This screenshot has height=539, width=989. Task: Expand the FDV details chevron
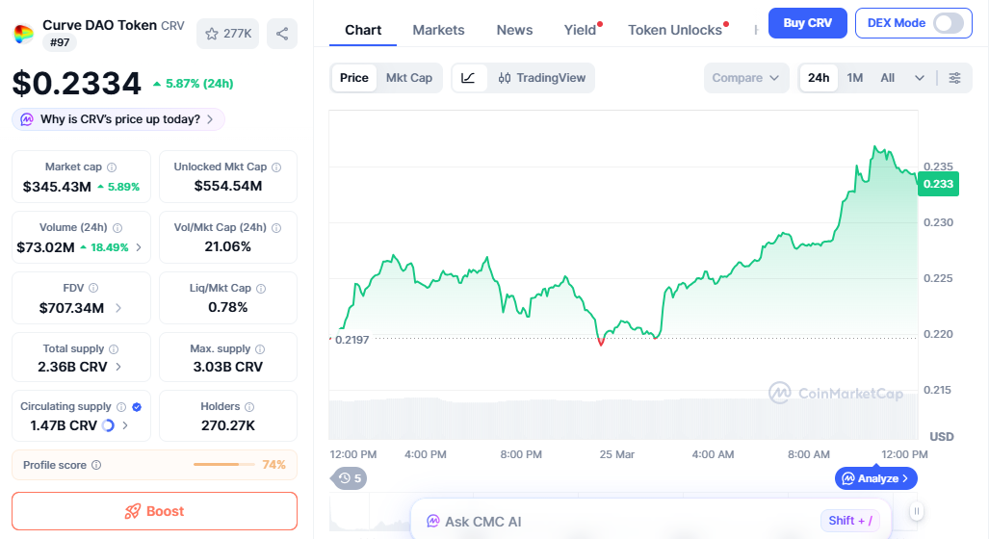coord(118,308)
